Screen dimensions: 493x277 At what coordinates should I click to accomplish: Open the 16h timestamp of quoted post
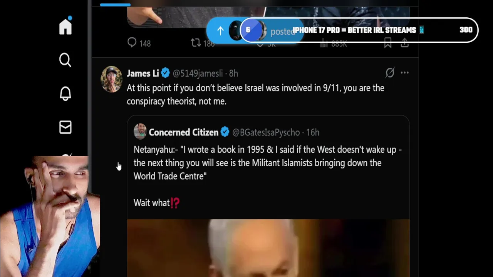click(x=313, y=132)
